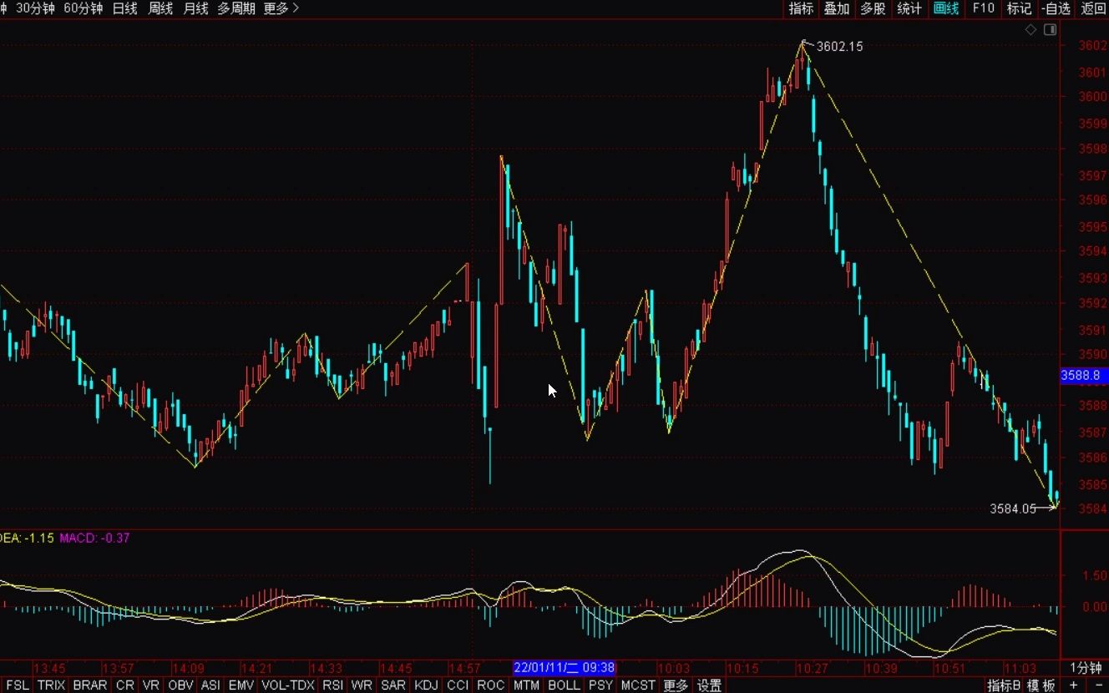
Task: Click the 多股 multi-stock button
Action: point(873,8)
